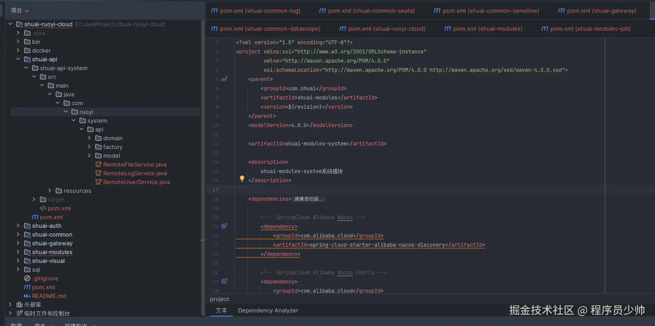Screen dimensions: 655x326
Task: Click the dependency gutter icon on line 21
Action: pos(224,226)
